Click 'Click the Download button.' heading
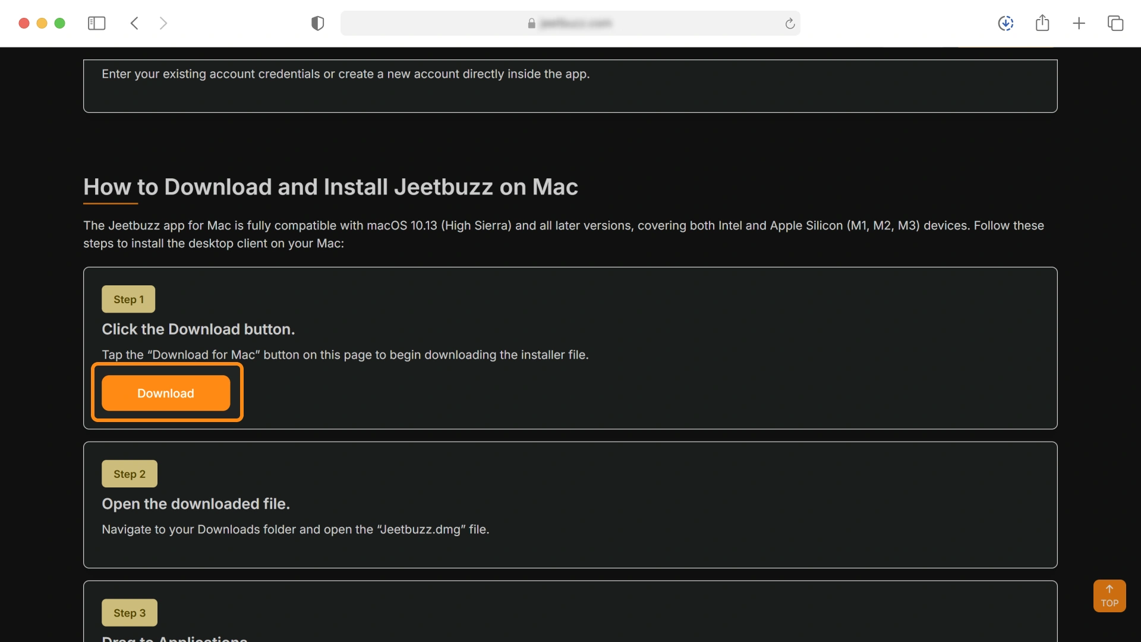This screenshot has height=642, width=1141. tap(198, 329)
